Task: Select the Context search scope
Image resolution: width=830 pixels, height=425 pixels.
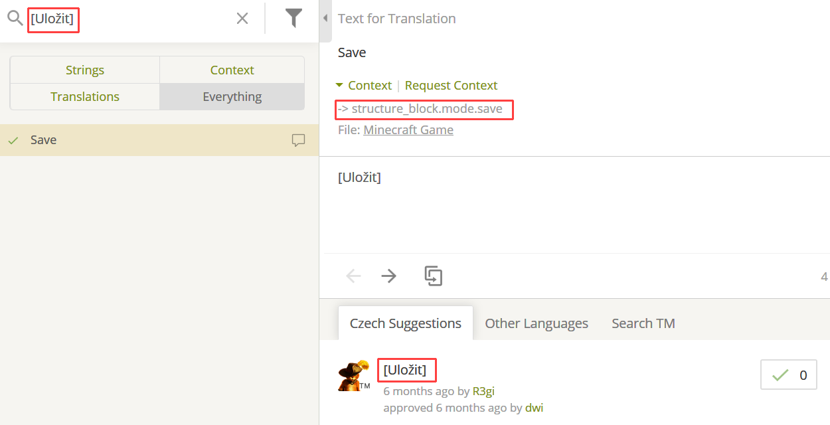Action: [232, 70]
